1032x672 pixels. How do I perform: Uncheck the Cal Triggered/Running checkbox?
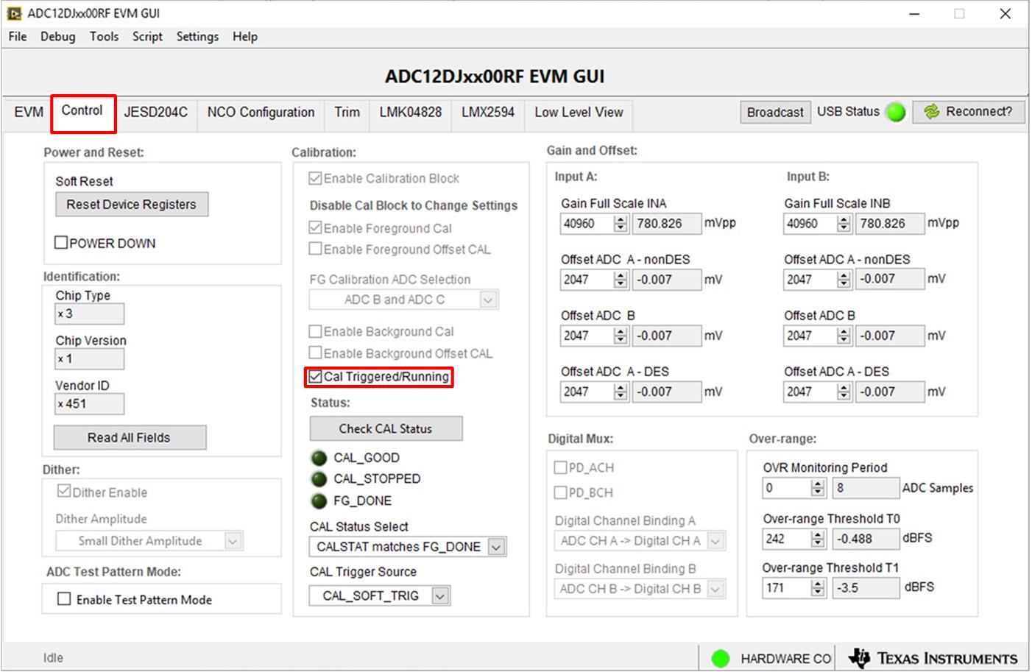pos(316,377)
